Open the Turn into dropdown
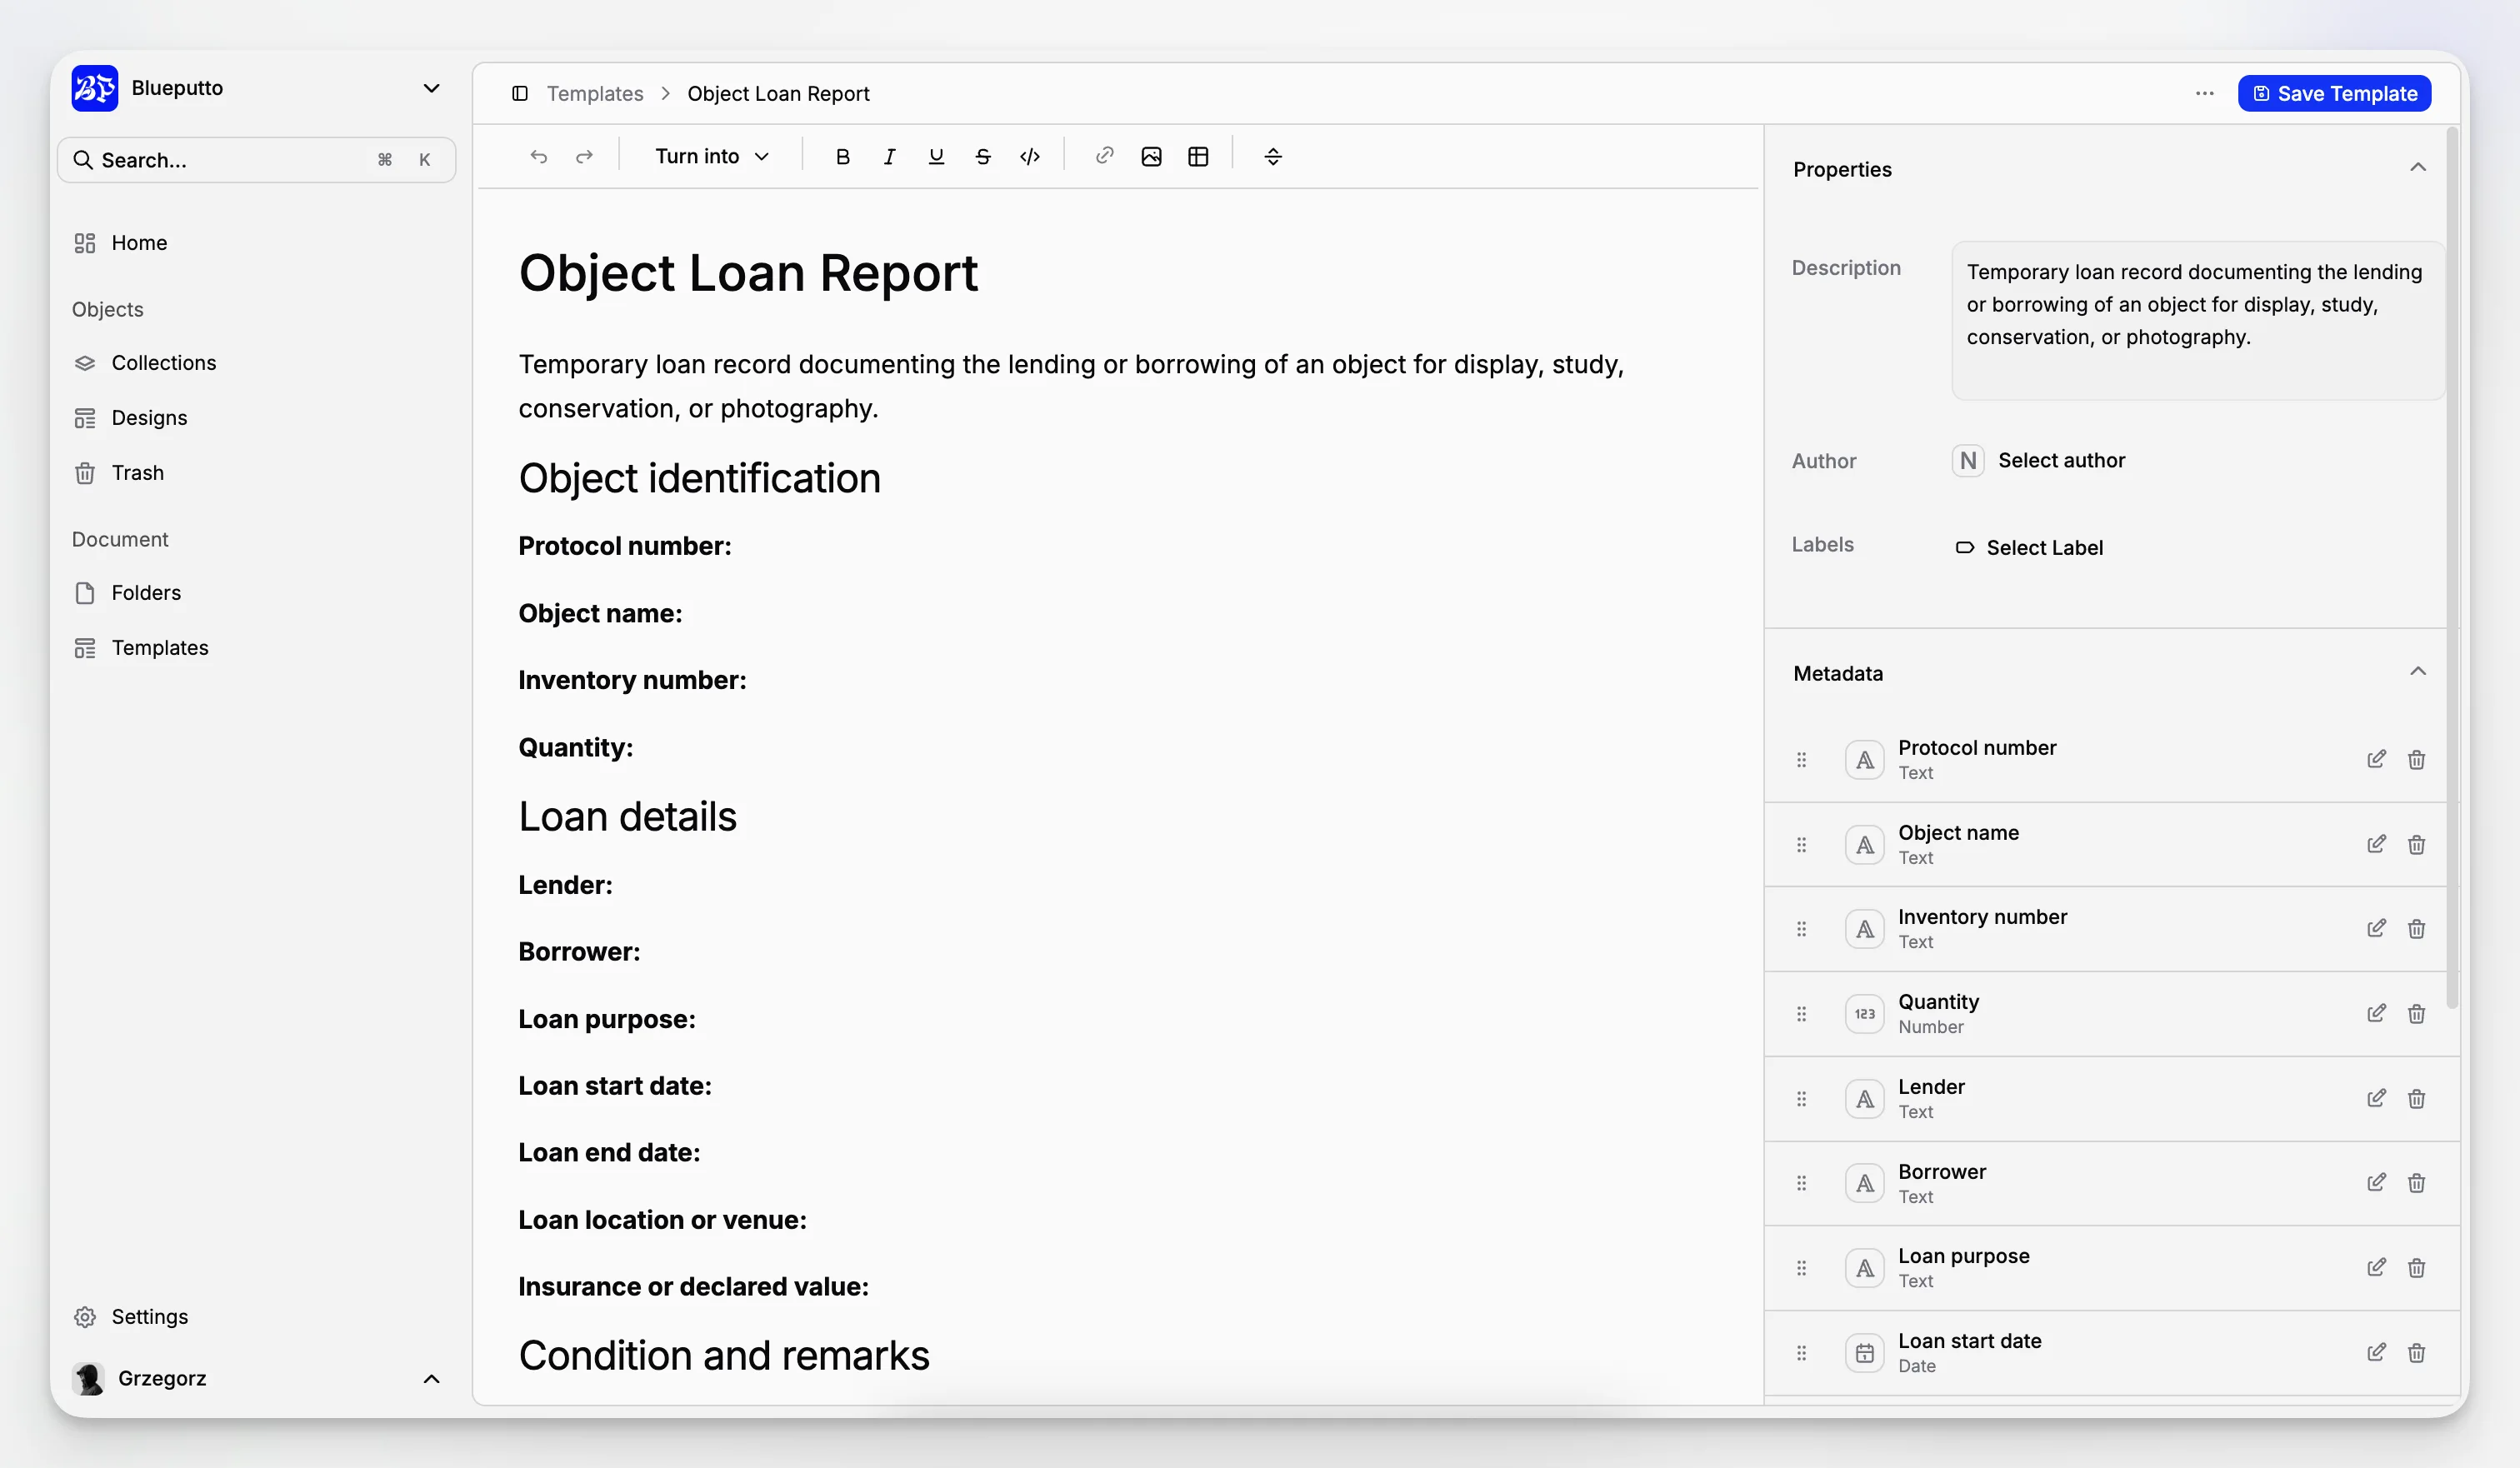The width and height of the screenshot is (2520, 1468). pyautogui.click(x=712, y=156)
